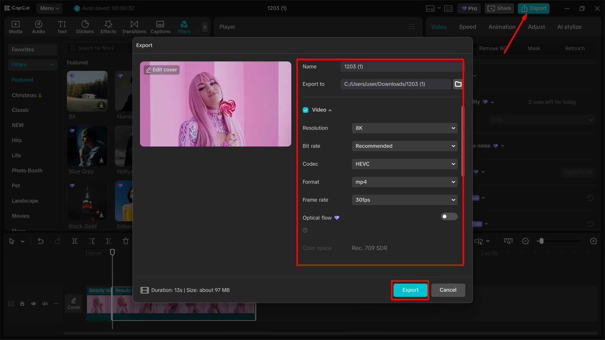Select the Captions panel icon
605x340 pixels.
tap(160, 27)
